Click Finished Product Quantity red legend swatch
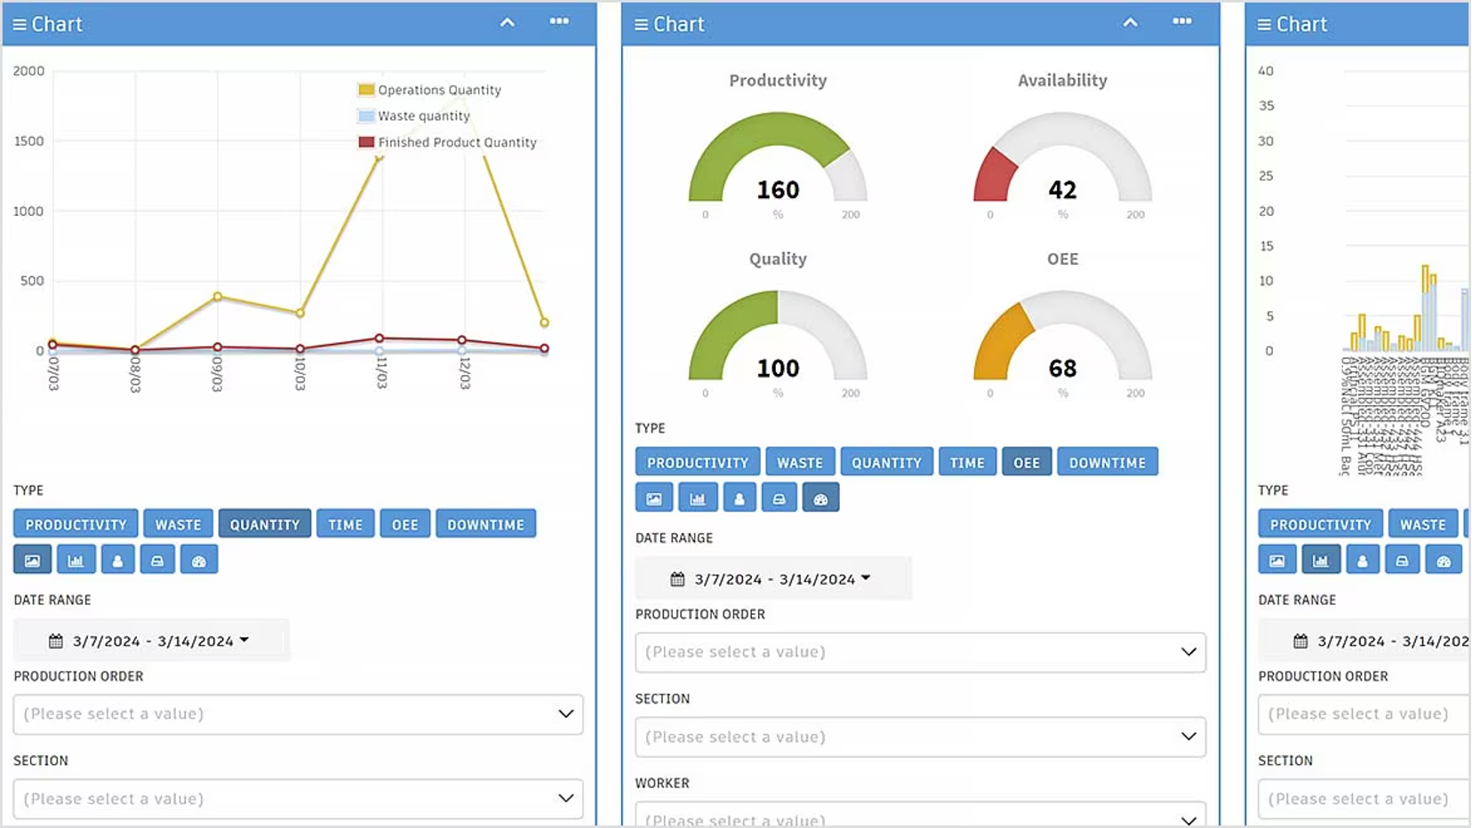This screenshot has width=1472, height=828. (366, 142)
